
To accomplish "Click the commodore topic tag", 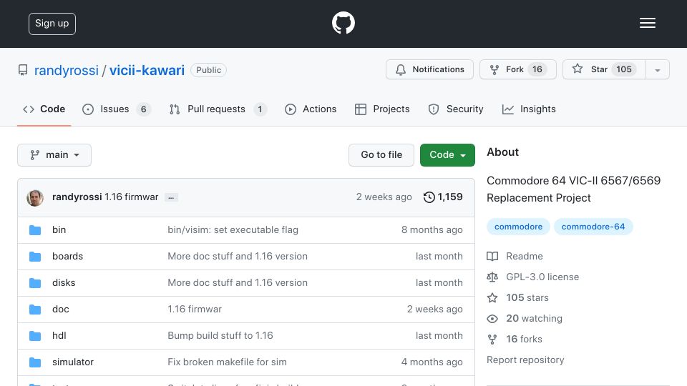I will click(518, 227).
